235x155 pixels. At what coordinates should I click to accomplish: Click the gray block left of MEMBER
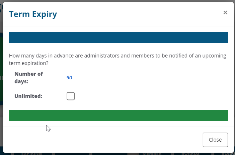tap(133, 154)
